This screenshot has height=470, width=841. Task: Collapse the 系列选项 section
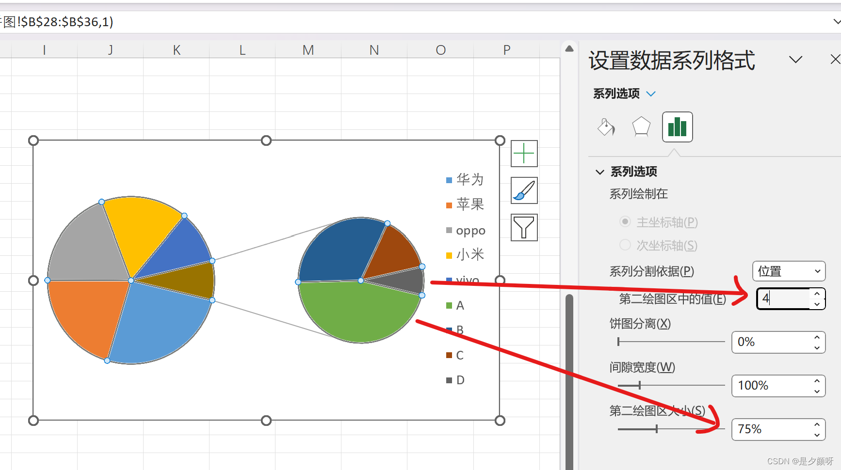[x=600, y=172]
